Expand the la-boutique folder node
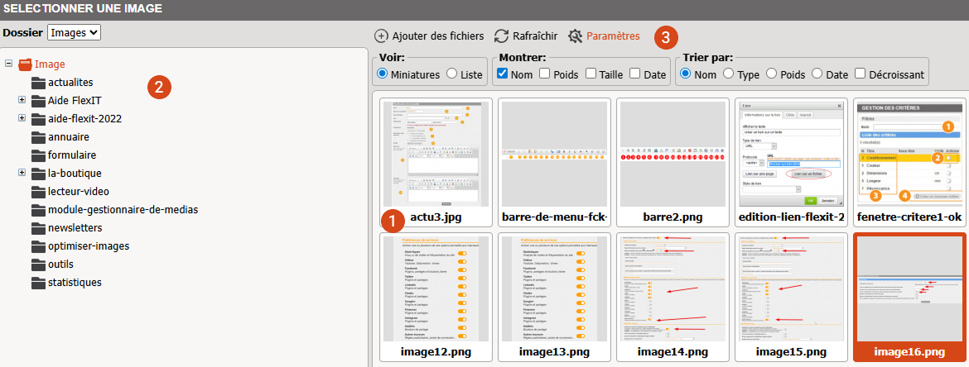The image size is (969, 367). click(22, 173)
